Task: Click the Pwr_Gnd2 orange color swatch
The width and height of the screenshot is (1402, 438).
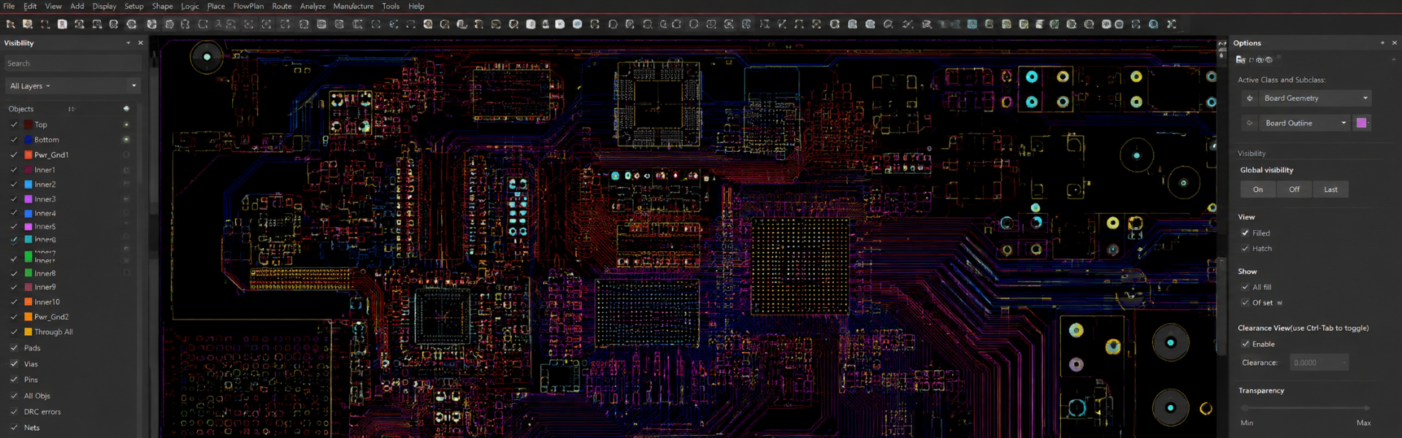Action: click(x=28, y=317)
